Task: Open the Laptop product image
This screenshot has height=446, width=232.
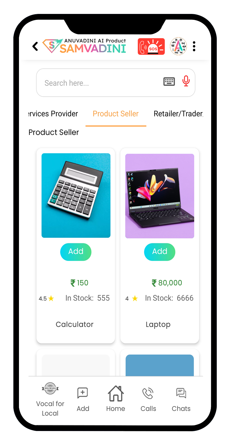Action: coord(160,196)
